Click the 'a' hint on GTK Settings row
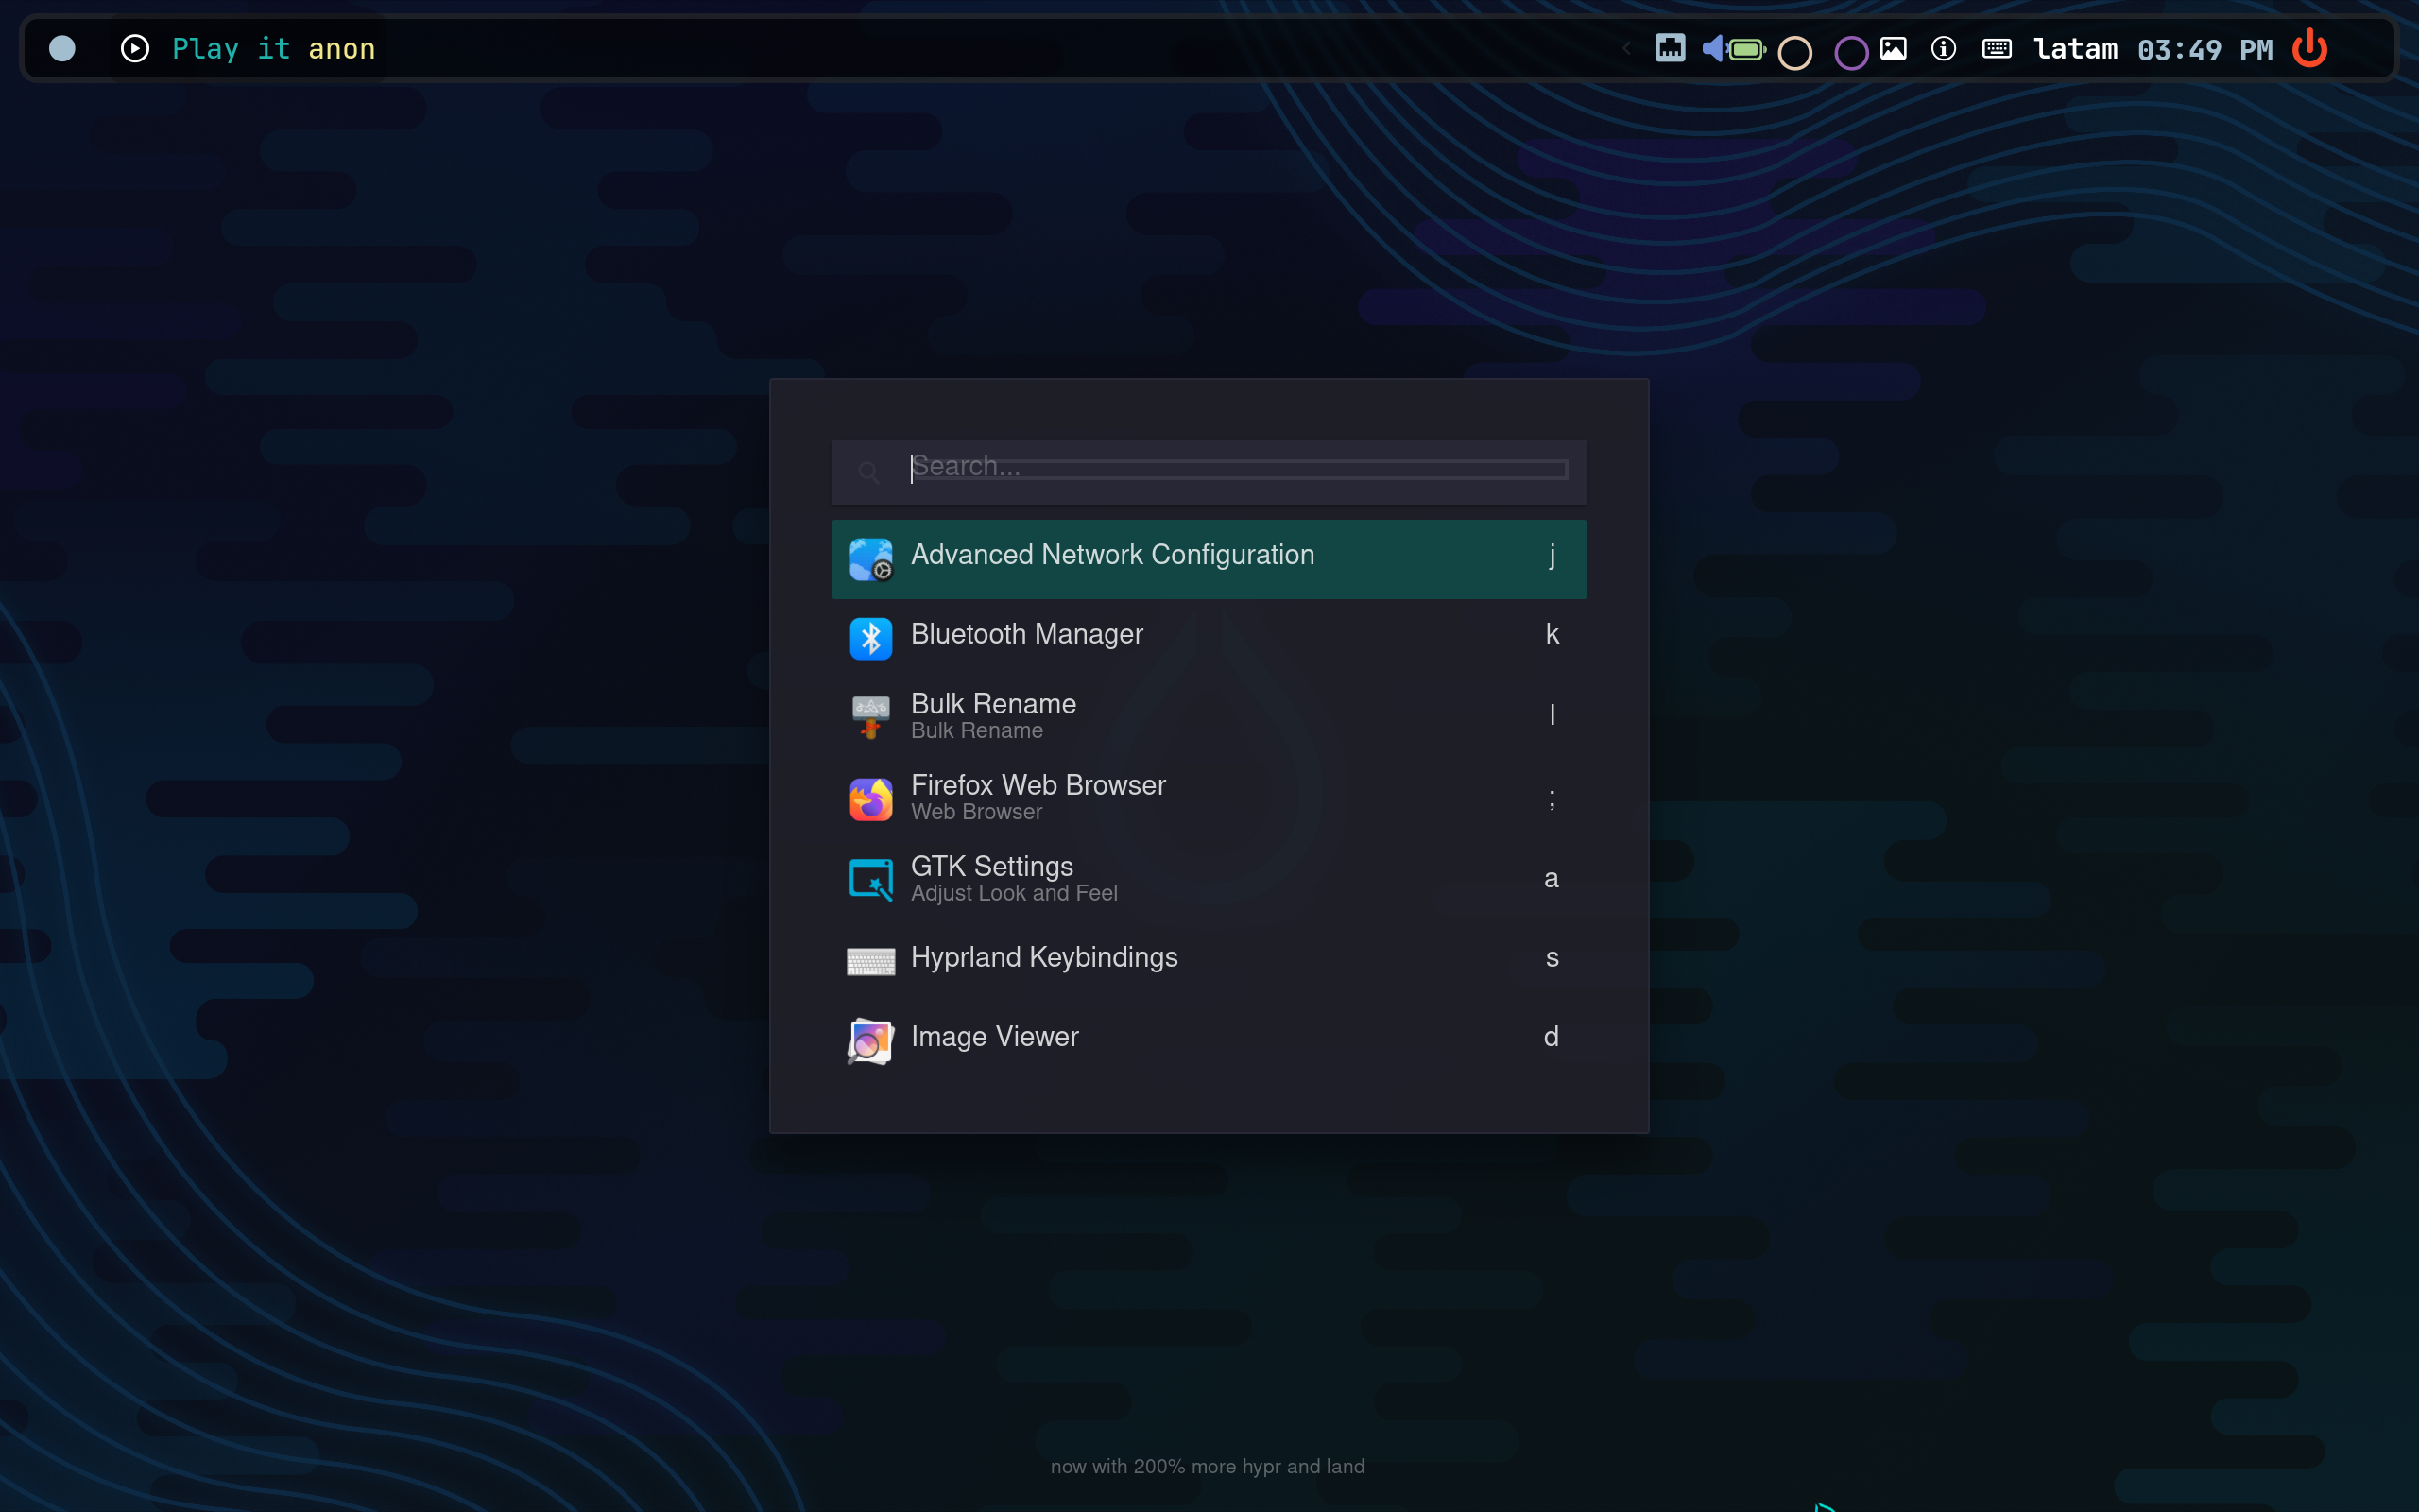2419x1512 pixels. pos(1552,879)
